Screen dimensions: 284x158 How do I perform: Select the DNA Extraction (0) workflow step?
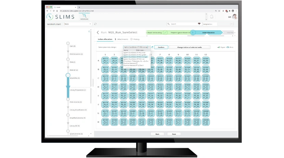(x=76, y=54)
